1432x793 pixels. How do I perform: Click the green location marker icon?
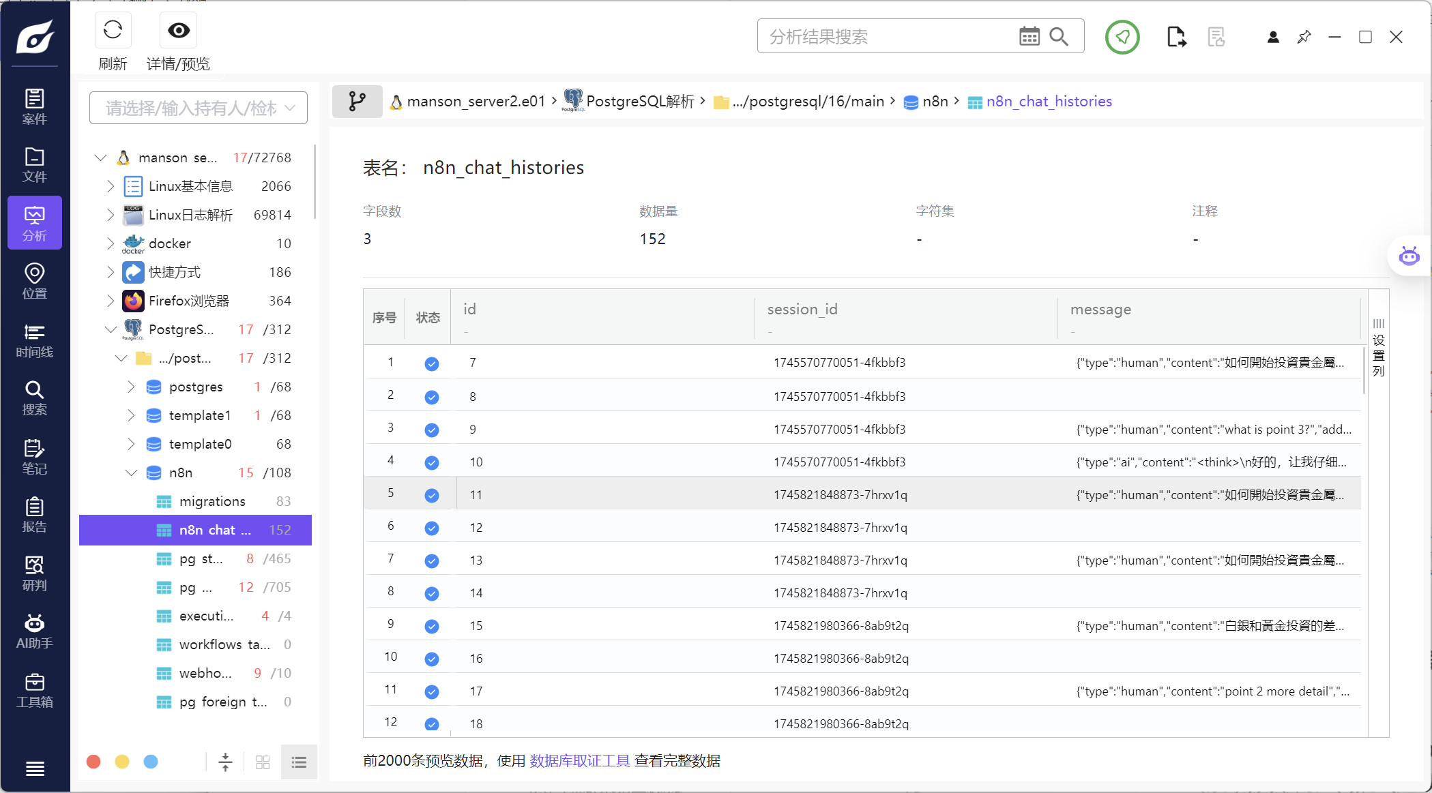pos(1122,37)
